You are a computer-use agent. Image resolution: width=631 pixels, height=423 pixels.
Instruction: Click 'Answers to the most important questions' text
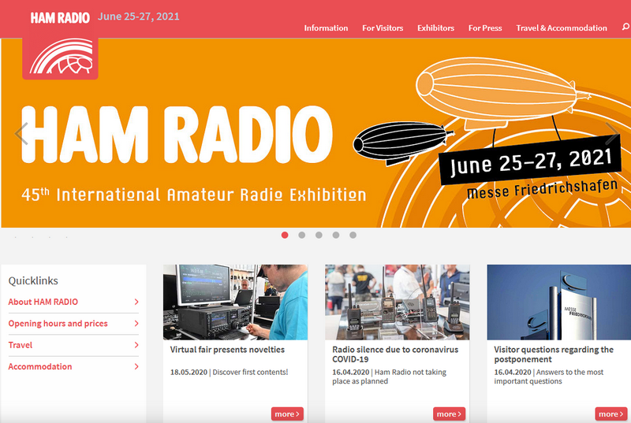point(549,377)
